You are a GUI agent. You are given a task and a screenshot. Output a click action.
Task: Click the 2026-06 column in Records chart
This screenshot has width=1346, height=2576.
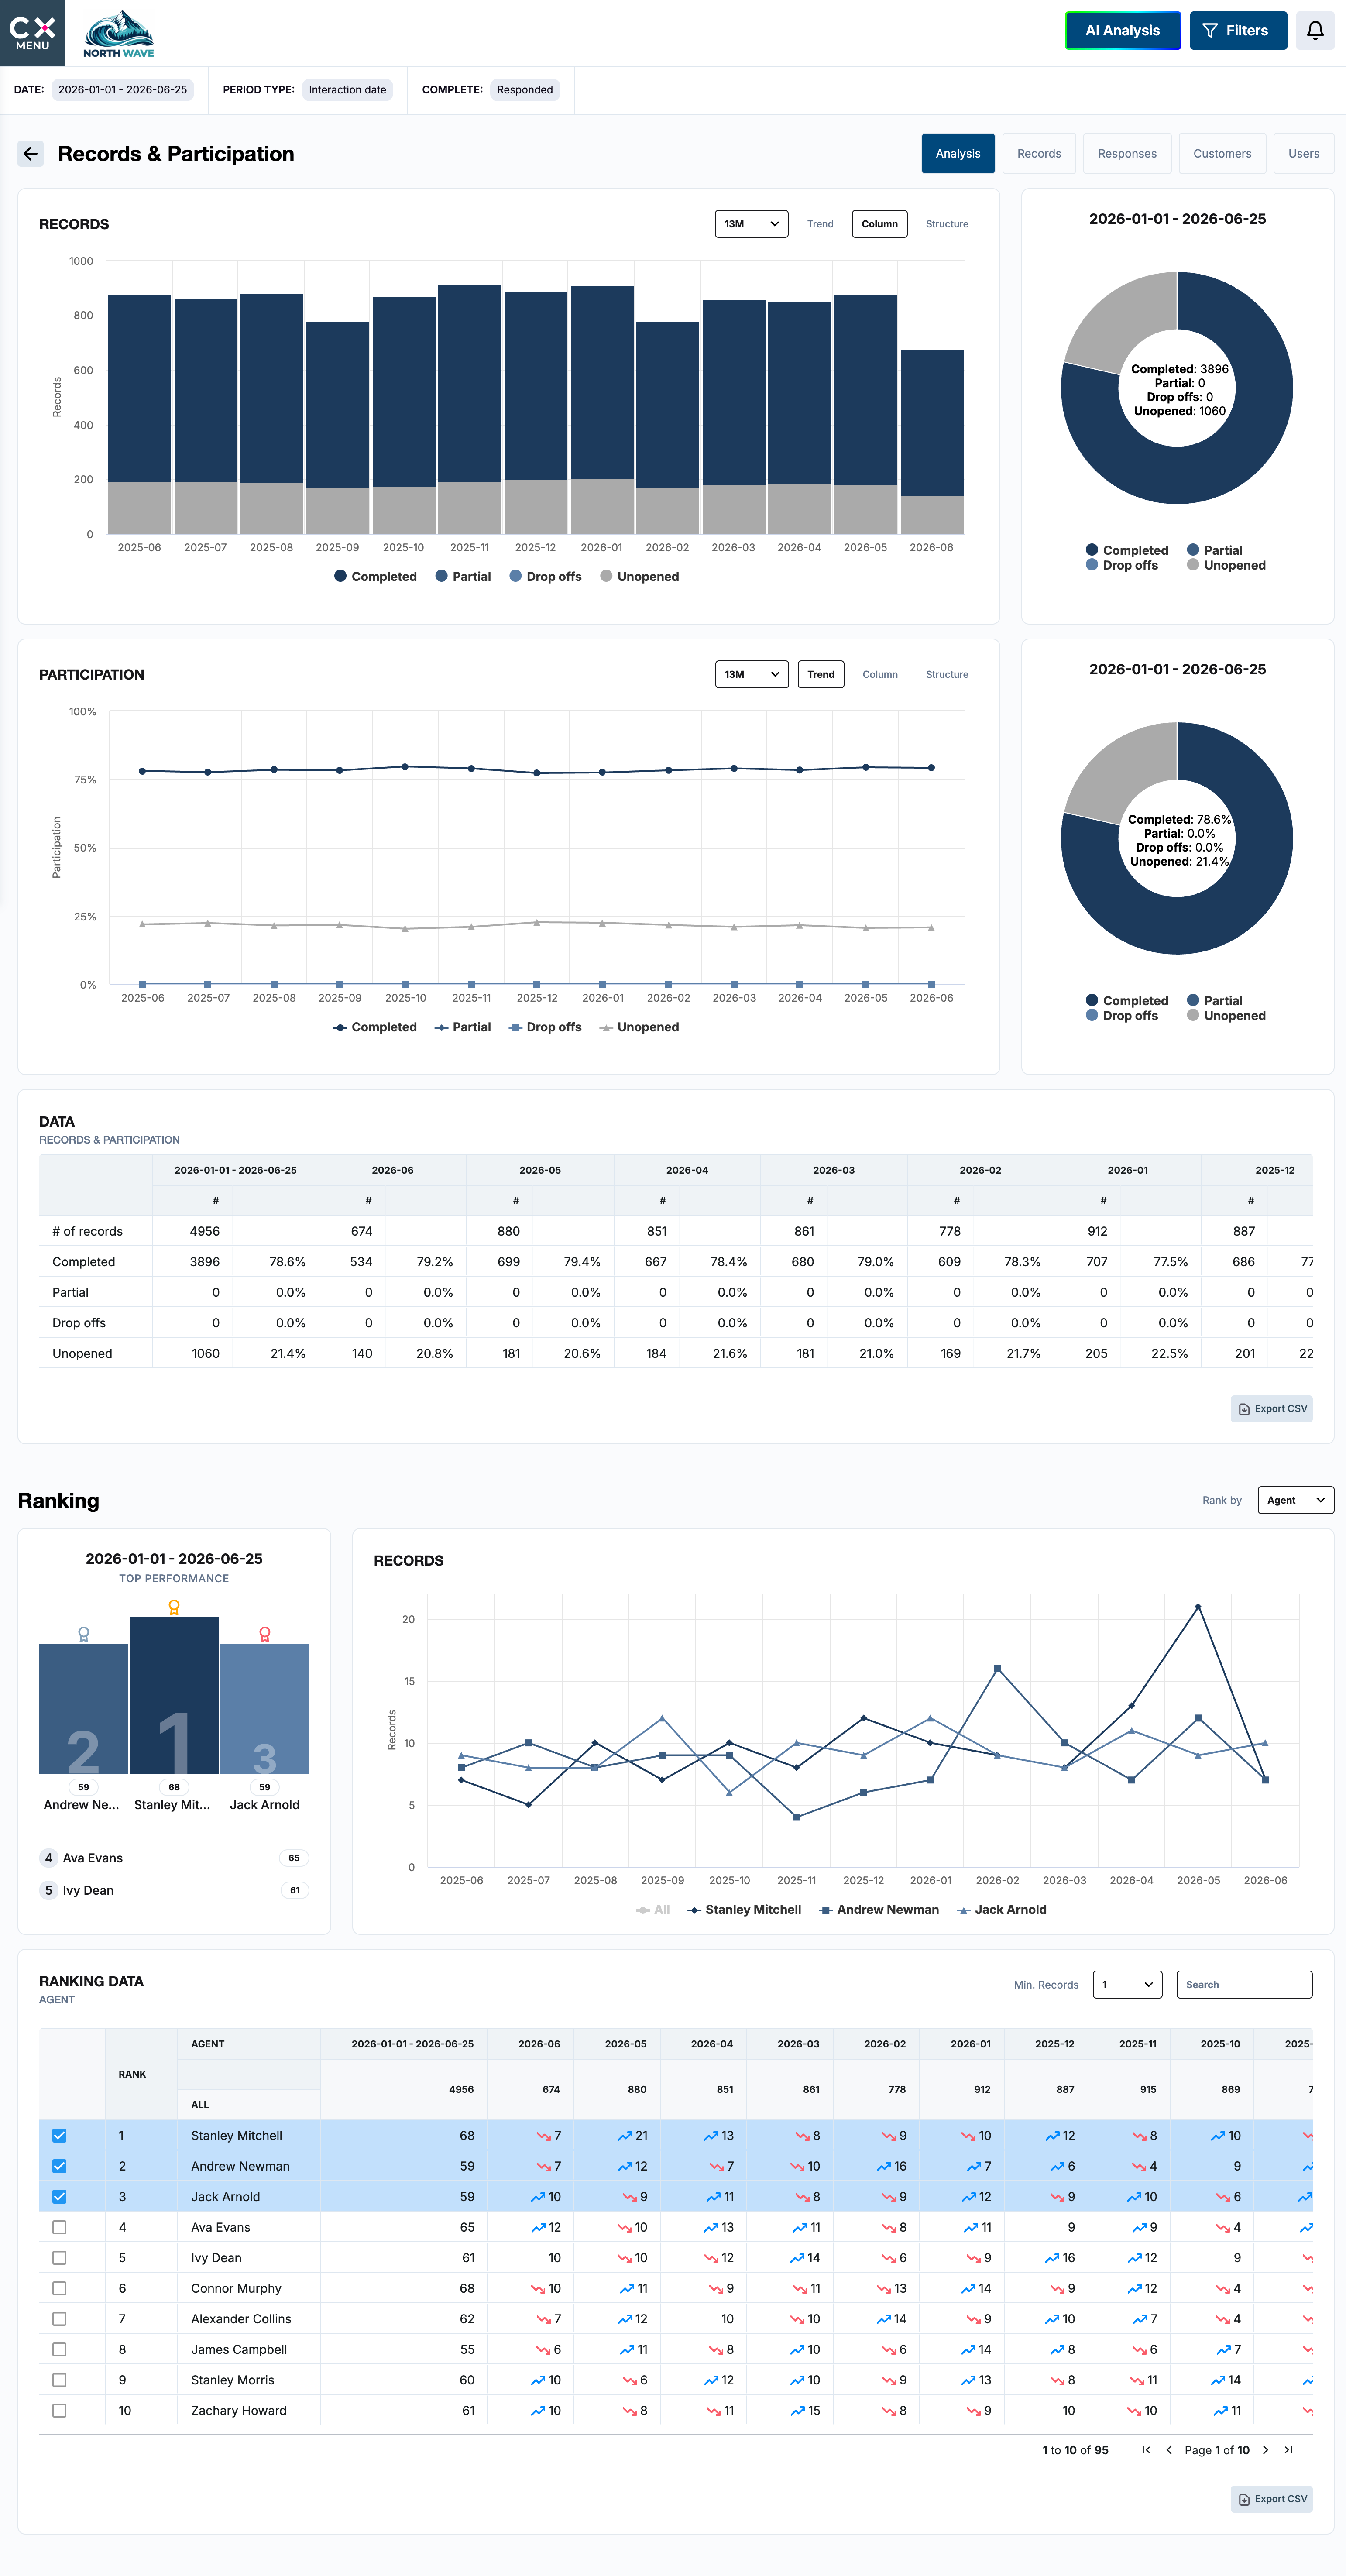tap(931, 442)
